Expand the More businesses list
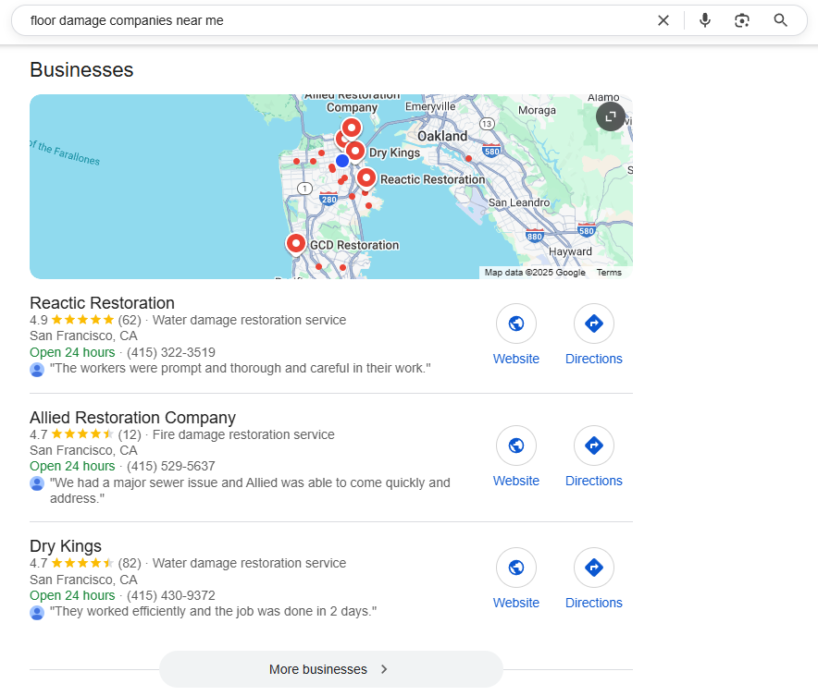The height and width of the screenshot is (696, 818). 330,669
